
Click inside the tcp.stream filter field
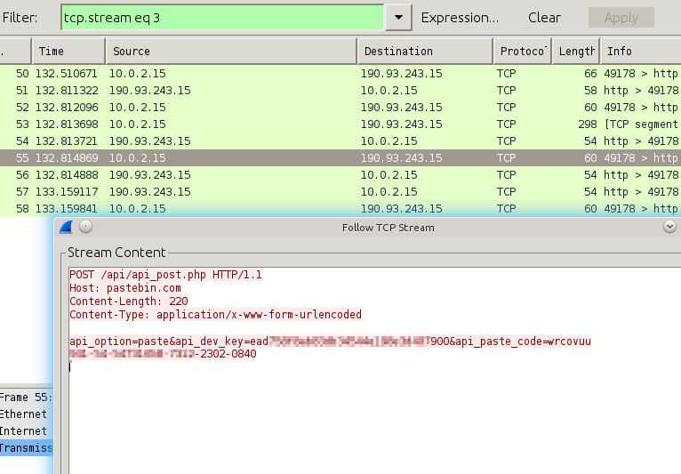pos(222,17)
